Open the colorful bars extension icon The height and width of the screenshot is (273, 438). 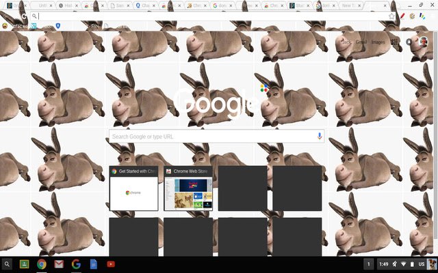coord(422,16)
